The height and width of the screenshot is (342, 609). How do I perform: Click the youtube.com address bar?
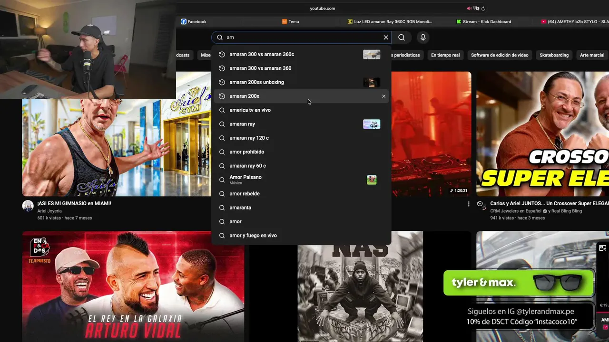[x=323, y=8]
